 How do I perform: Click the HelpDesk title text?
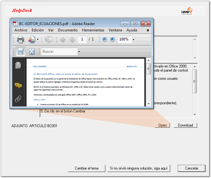pyautogui.click(x=22, y=11)
